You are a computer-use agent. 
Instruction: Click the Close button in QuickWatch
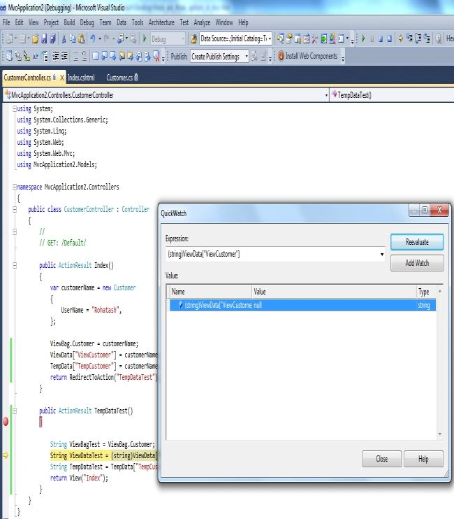coord(381,459)
